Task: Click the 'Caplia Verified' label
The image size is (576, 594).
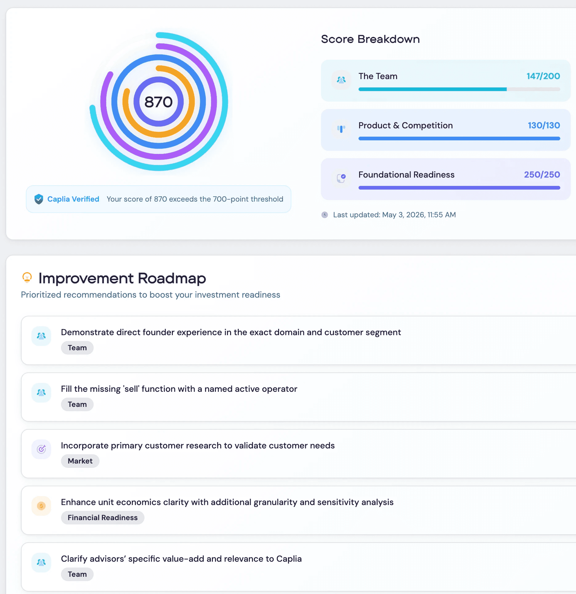Action: point(73,199)
